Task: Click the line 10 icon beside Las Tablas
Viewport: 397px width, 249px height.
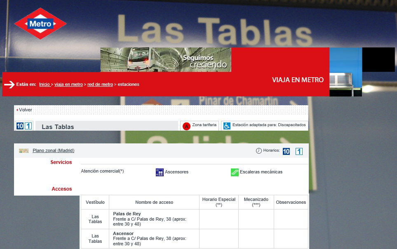Action: point(20,126)
